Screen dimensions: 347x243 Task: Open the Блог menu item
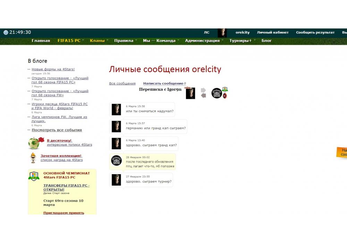pos(266,41)
